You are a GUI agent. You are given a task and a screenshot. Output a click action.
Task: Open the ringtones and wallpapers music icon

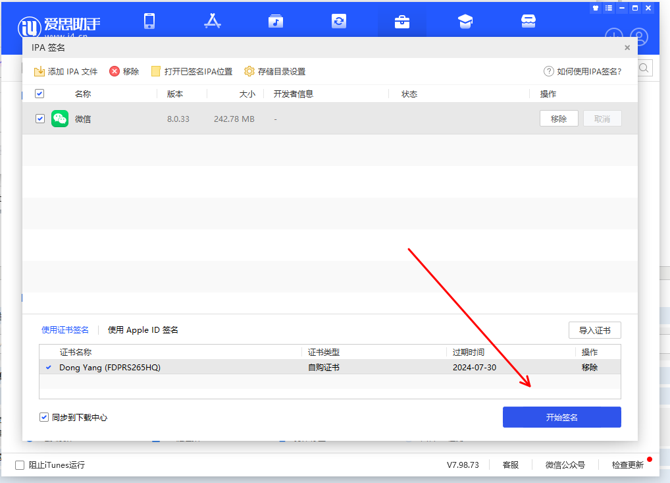(x=276, y=21)
